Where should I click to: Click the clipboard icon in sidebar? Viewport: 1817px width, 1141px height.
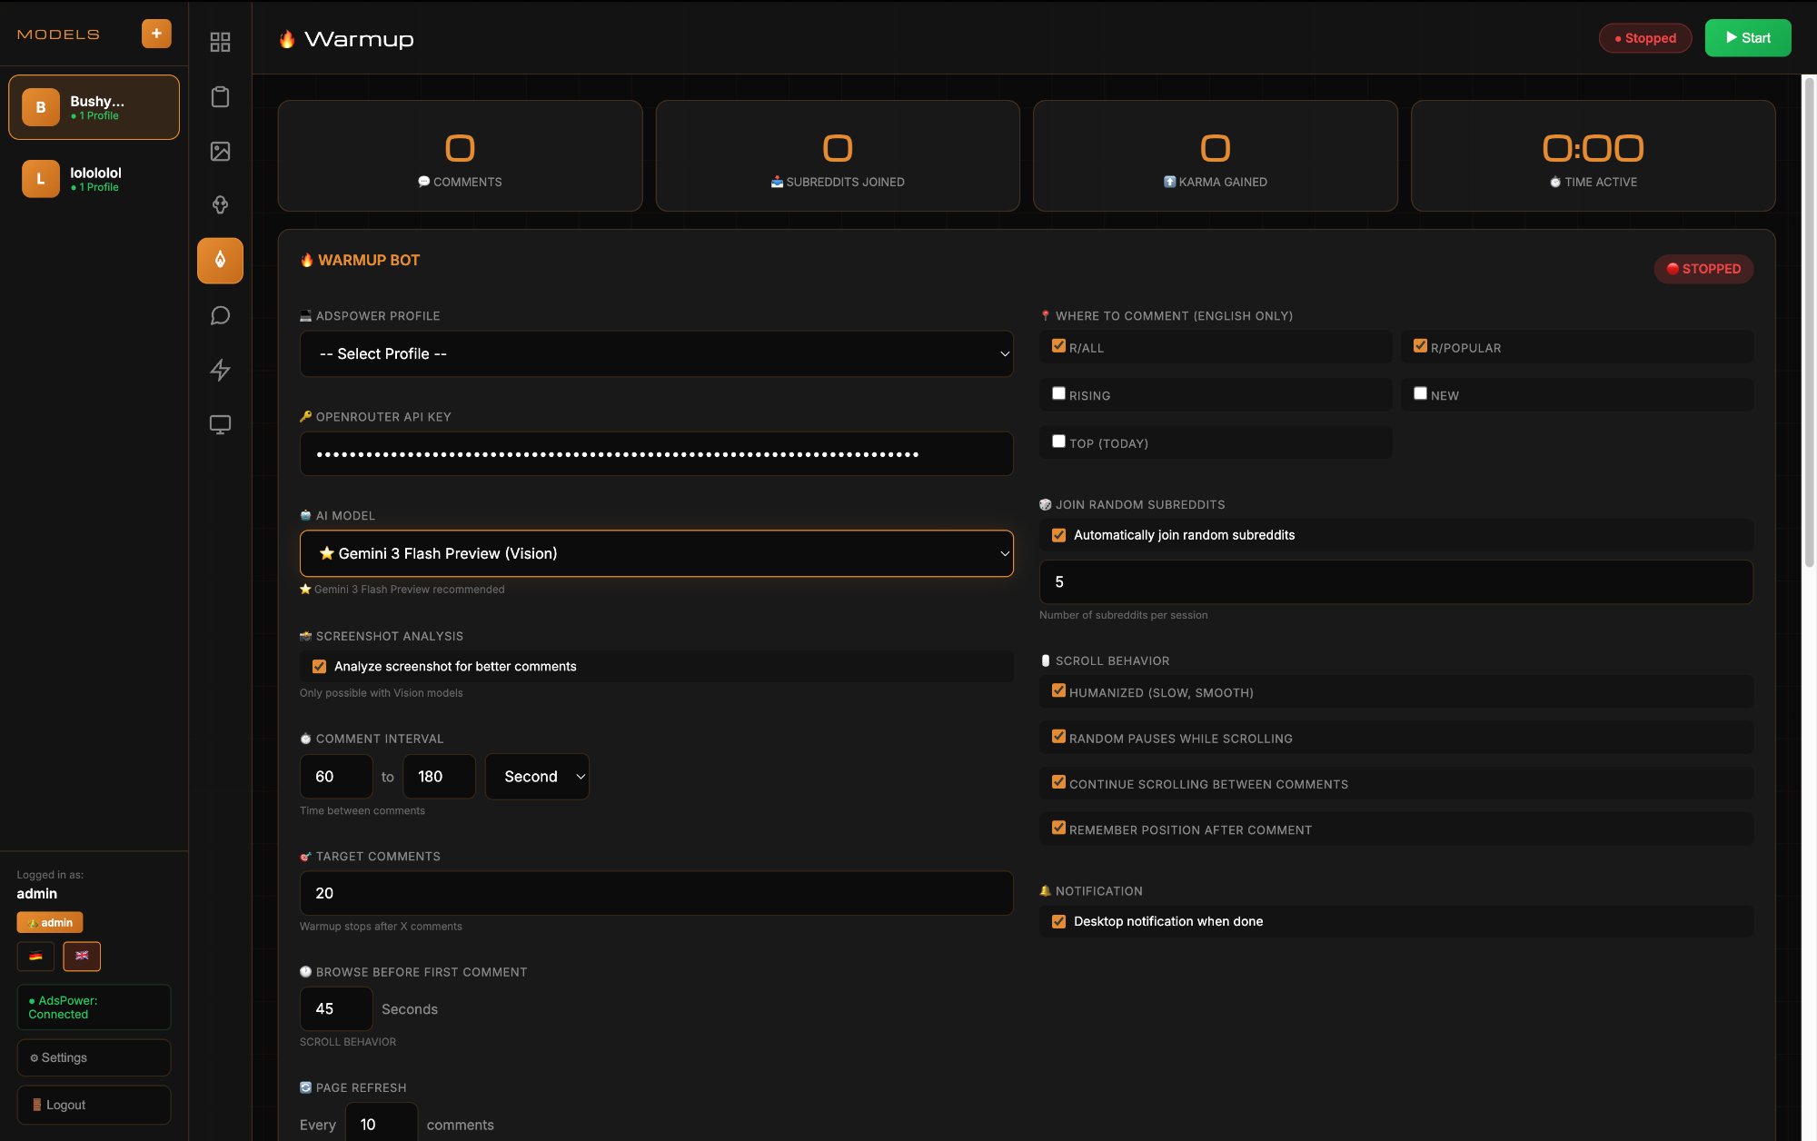220,97
